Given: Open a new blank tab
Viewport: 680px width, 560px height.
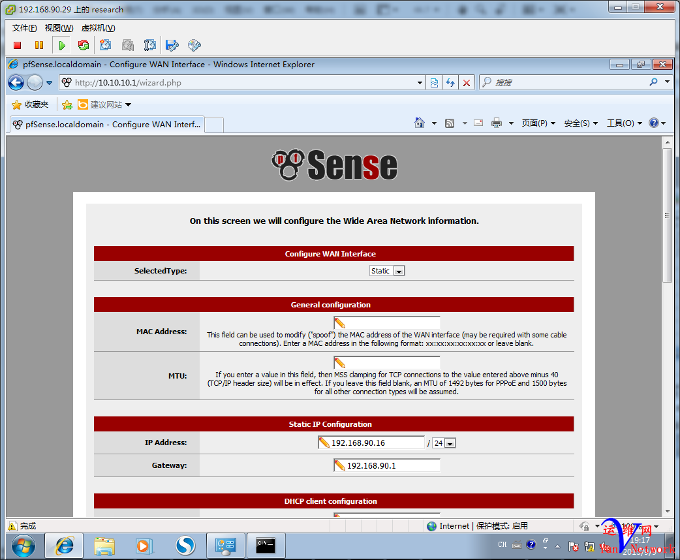Looking at the screenshot, I should pyautogui.click(x=214, y=125).
